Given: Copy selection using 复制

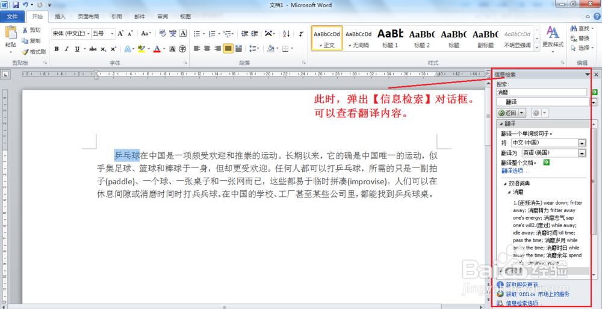Looking at the screenshot, I should [x=31, y=41].
